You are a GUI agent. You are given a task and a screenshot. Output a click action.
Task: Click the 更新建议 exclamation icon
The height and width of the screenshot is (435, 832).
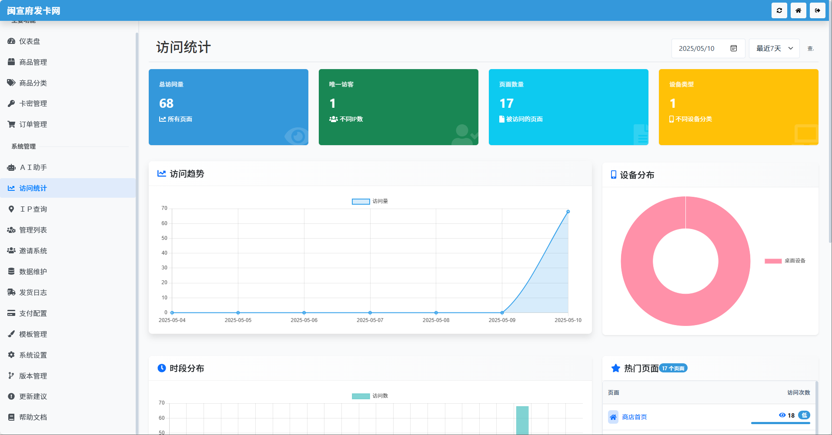pos(11,396)
